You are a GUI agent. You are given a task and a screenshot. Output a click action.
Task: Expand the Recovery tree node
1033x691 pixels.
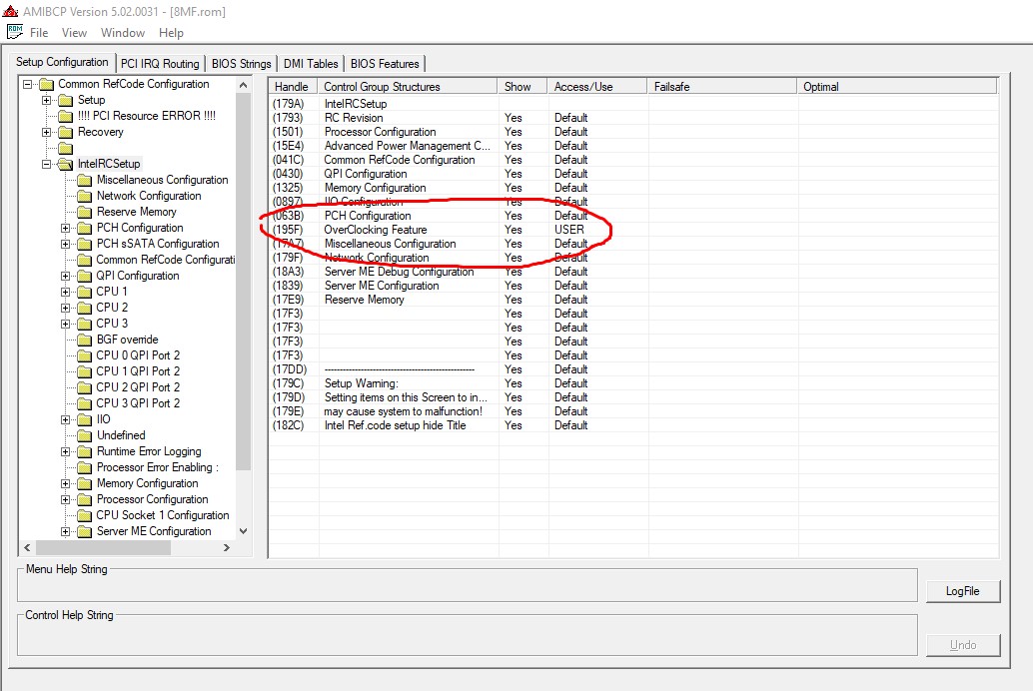[x=46, y=132]
